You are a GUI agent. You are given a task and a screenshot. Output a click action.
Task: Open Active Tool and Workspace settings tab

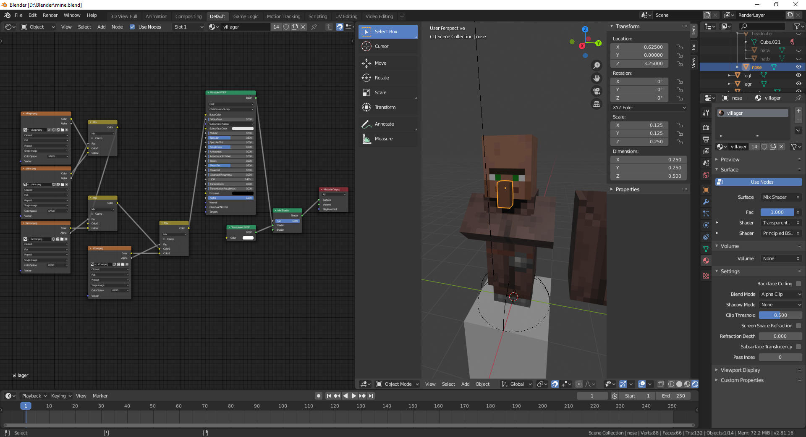point(706,113)
